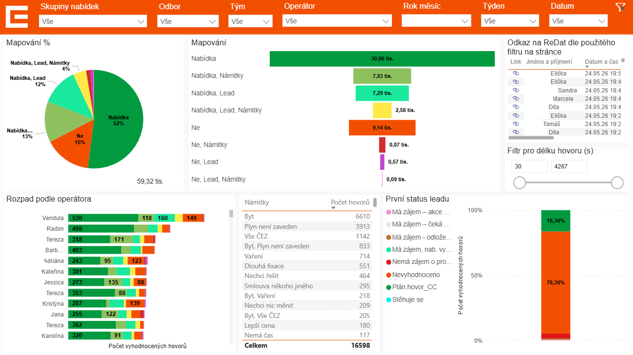Select the yellow 2,58 tis. funnel bar
This screenshot has height=355, width=633.
pos(382,111)
